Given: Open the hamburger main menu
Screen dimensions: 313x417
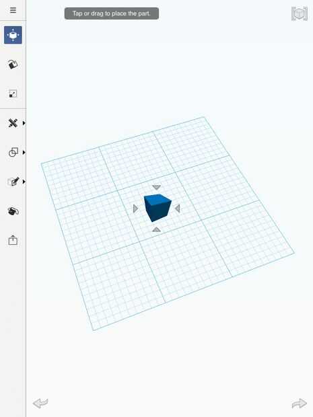Looking at the screenshot, I should tap(13, 10).
